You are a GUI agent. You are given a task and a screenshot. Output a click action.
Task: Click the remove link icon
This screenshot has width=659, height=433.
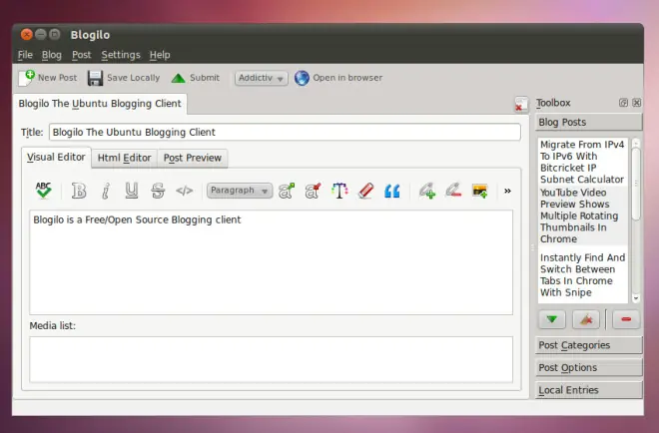tap(453, 191)
